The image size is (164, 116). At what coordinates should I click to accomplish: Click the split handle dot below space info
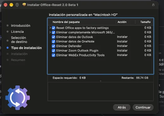101,81
